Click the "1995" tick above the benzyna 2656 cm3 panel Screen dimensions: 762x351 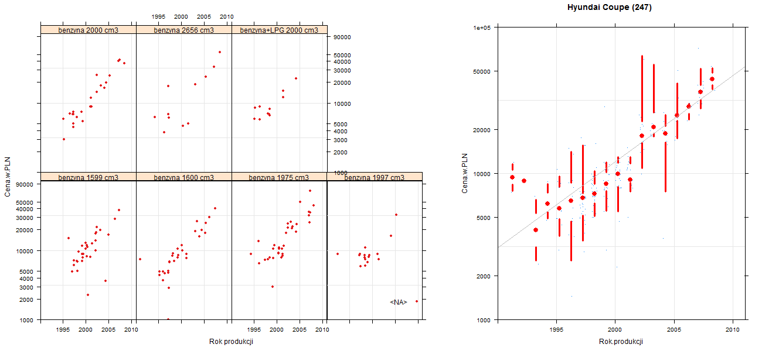pyautogui.click(x=158, y=17)
